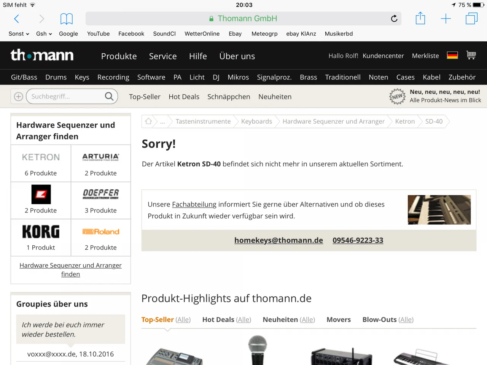Open the Fachabteilung link
The height and width of the screenshot is (365, 487).
[x=194, y=205]
